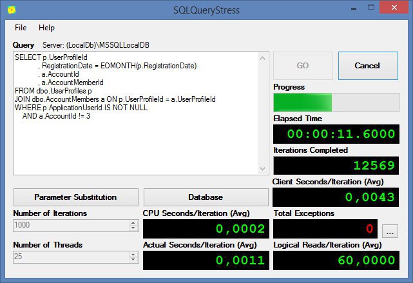This screenshot has height=283, width=413.
Task: Click the disabled GO button
Action: coord(303,66)
